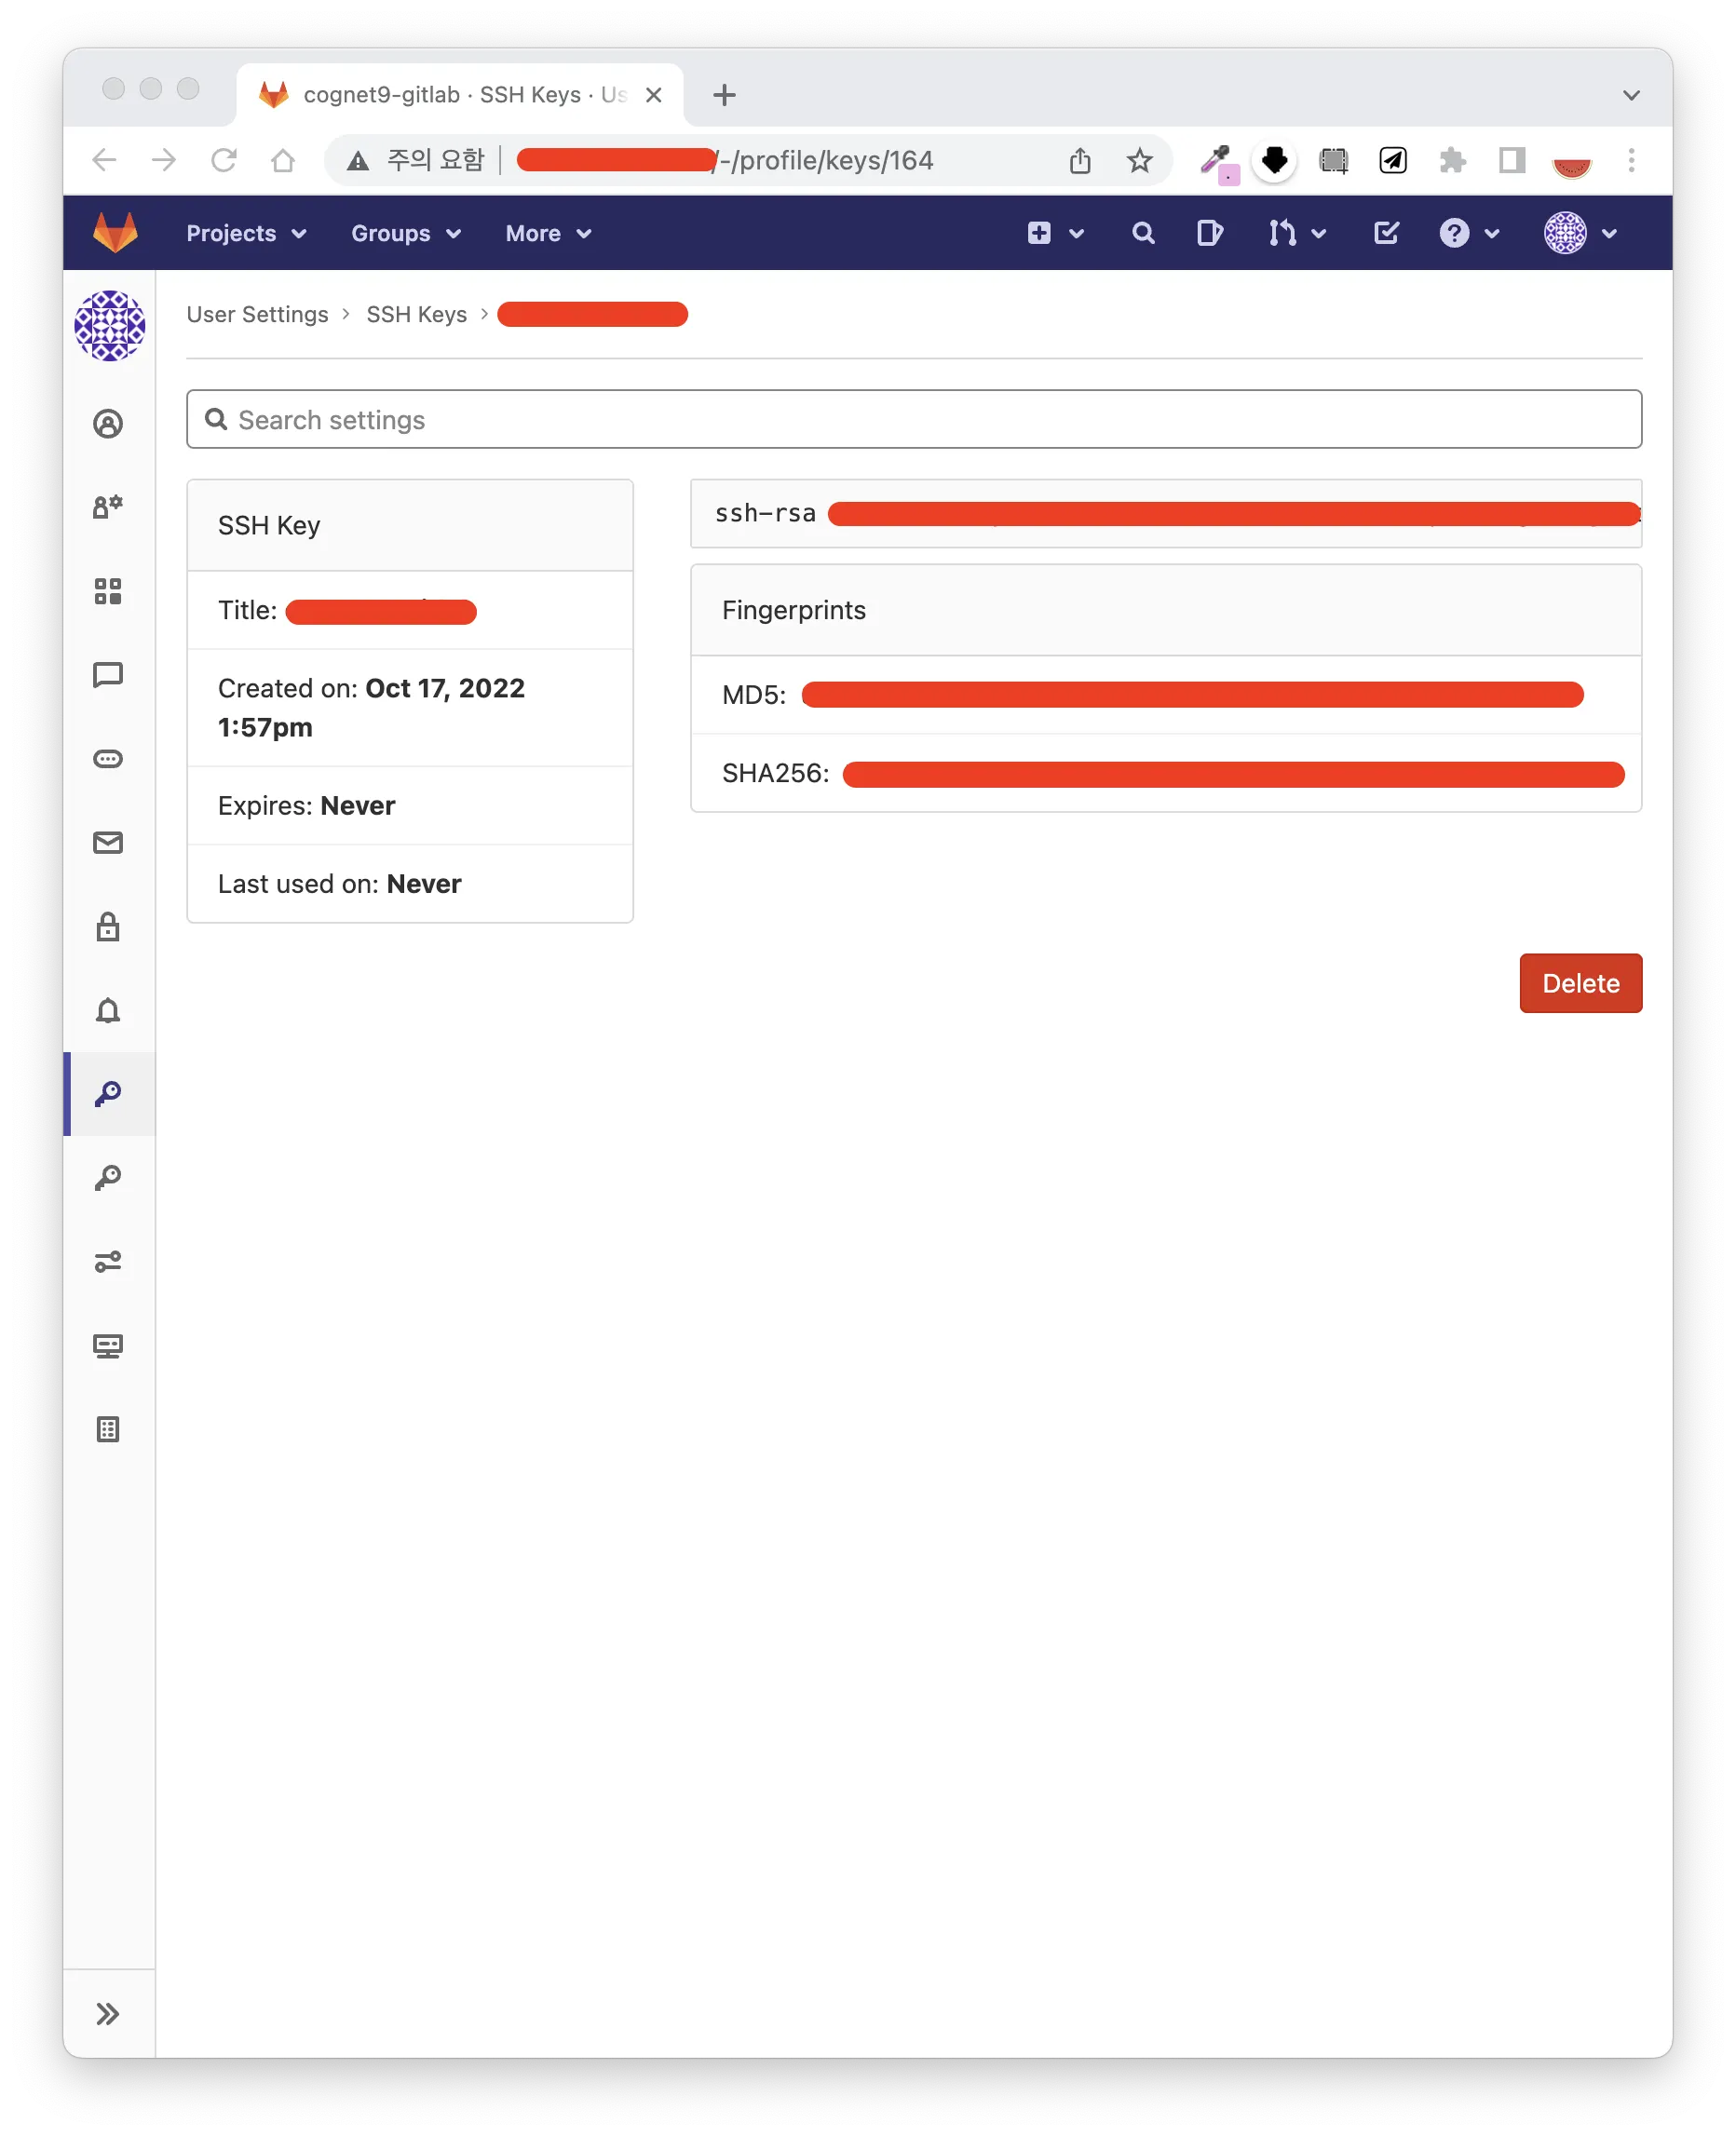1736x2136 pixels.
Task: Open the user avatar menu in navbar
Action: tap(1581, 233)
